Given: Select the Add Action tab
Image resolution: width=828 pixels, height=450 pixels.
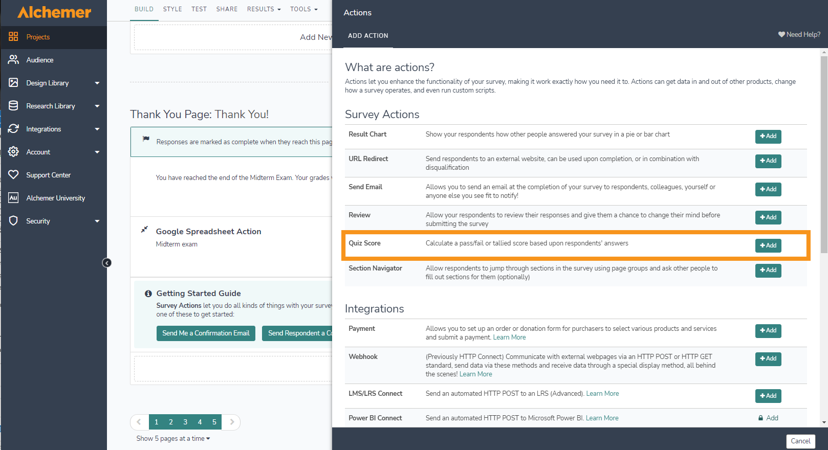Looking at the screenshot, I should point(368,36).
